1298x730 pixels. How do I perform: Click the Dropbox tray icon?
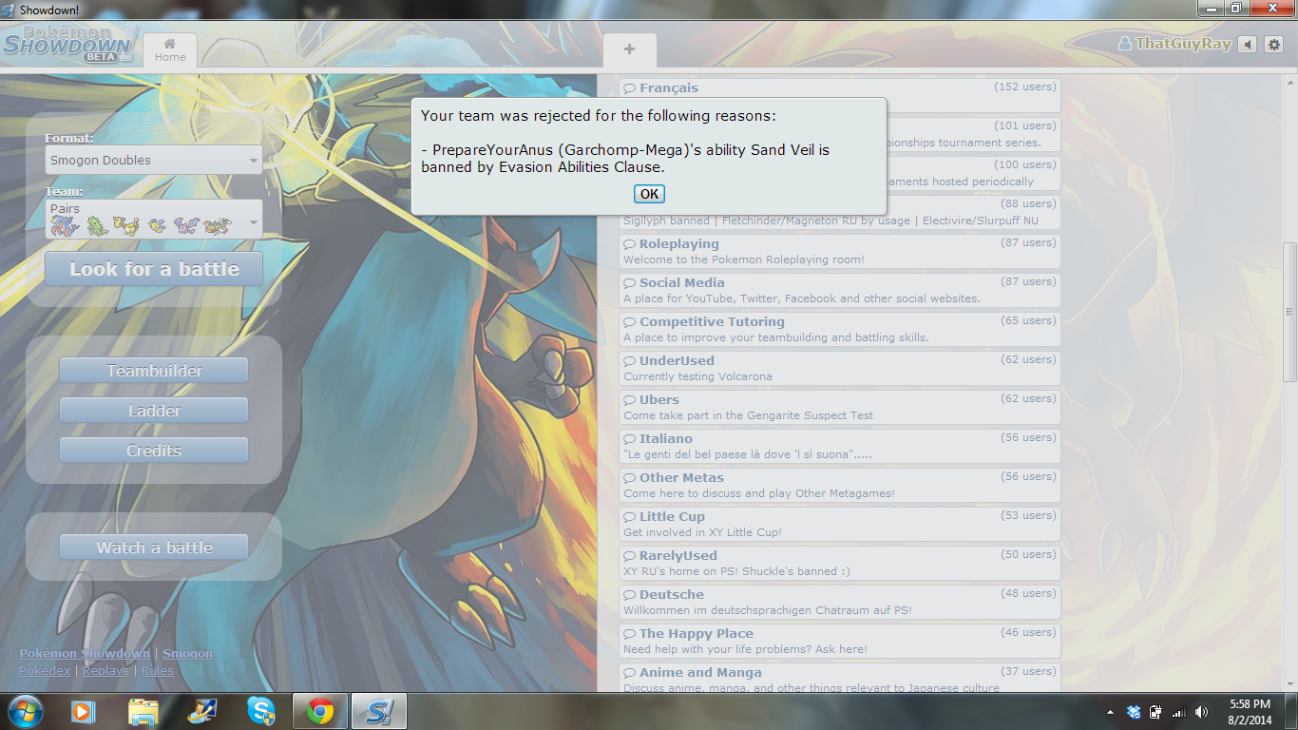coord(1133,712)
